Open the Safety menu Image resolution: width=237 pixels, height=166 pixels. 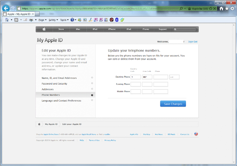[x=53, y=20]
